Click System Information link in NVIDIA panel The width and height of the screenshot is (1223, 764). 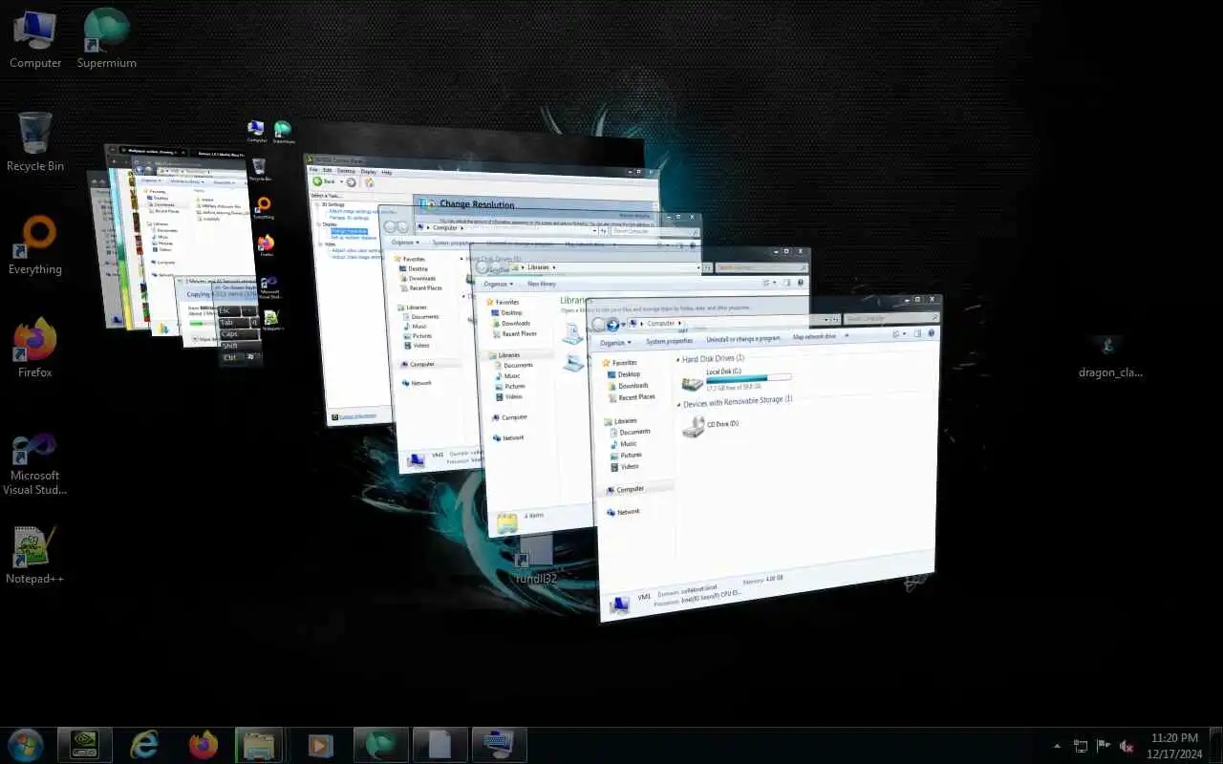coord(358,415)
